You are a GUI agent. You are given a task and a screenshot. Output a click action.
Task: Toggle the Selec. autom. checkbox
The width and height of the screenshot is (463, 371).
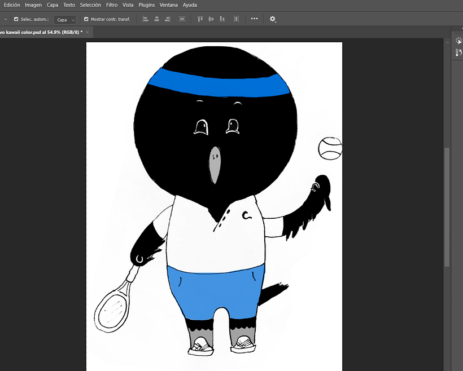[16, 19]
